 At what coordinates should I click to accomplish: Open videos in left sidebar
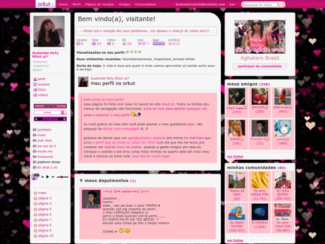[41, 95]
